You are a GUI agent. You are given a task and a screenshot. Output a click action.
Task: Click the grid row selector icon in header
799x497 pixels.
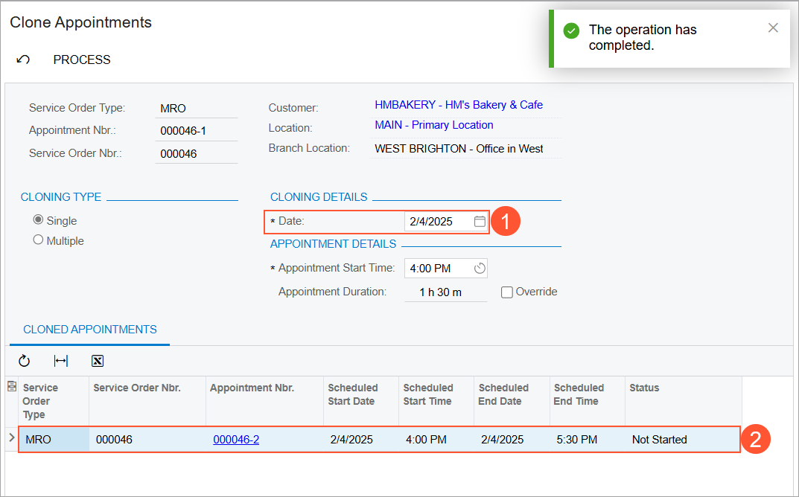point(11,386)
